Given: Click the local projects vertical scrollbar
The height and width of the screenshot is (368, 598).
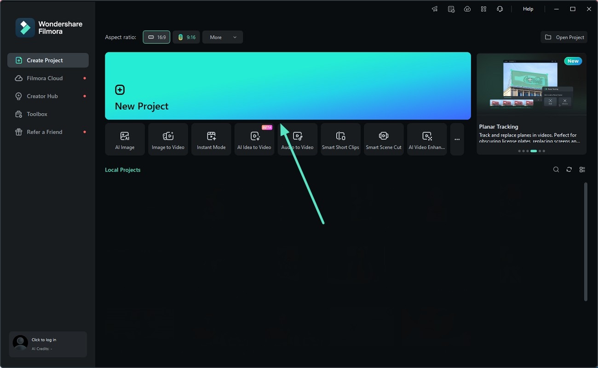Looking at the screenshot, I should click(x=586, y=242).
